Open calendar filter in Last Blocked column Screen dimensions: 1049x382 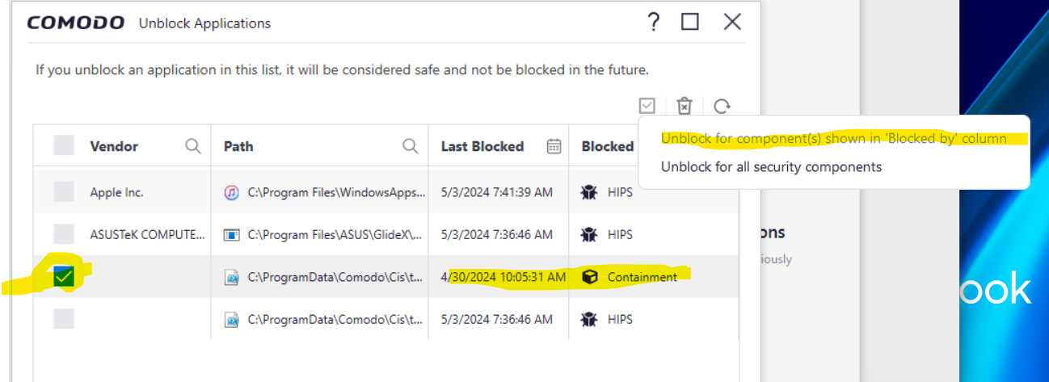(x=554, y=146)
